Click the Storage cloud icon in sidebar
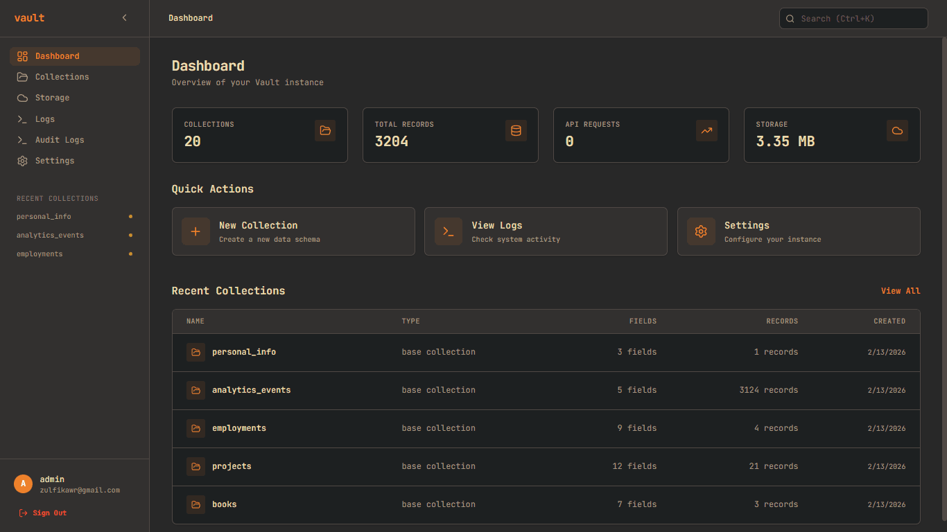Image resolution: width=947 pixels, height=532 pixels. [x=22, y=98]
